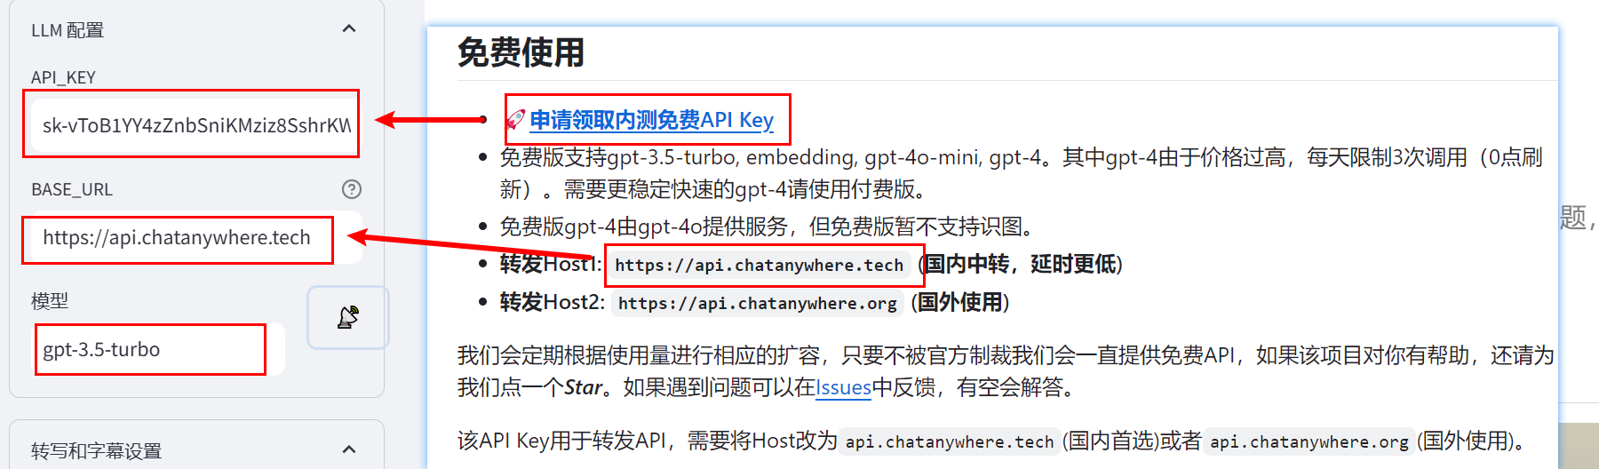Click the rocket icon before the API Key link
1599x469 pixels.
(x=516, y=119)
